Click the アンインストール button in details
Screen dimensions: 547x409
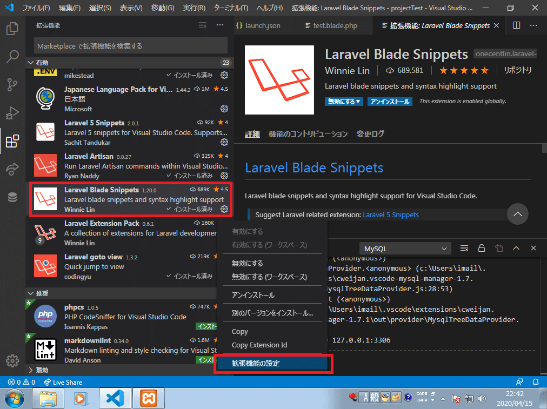coord(390,102)
